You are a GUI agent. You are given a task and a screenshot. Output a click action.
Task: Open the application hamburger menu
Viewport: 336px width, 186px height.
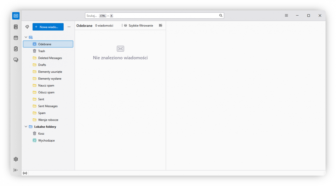(286, 15)
